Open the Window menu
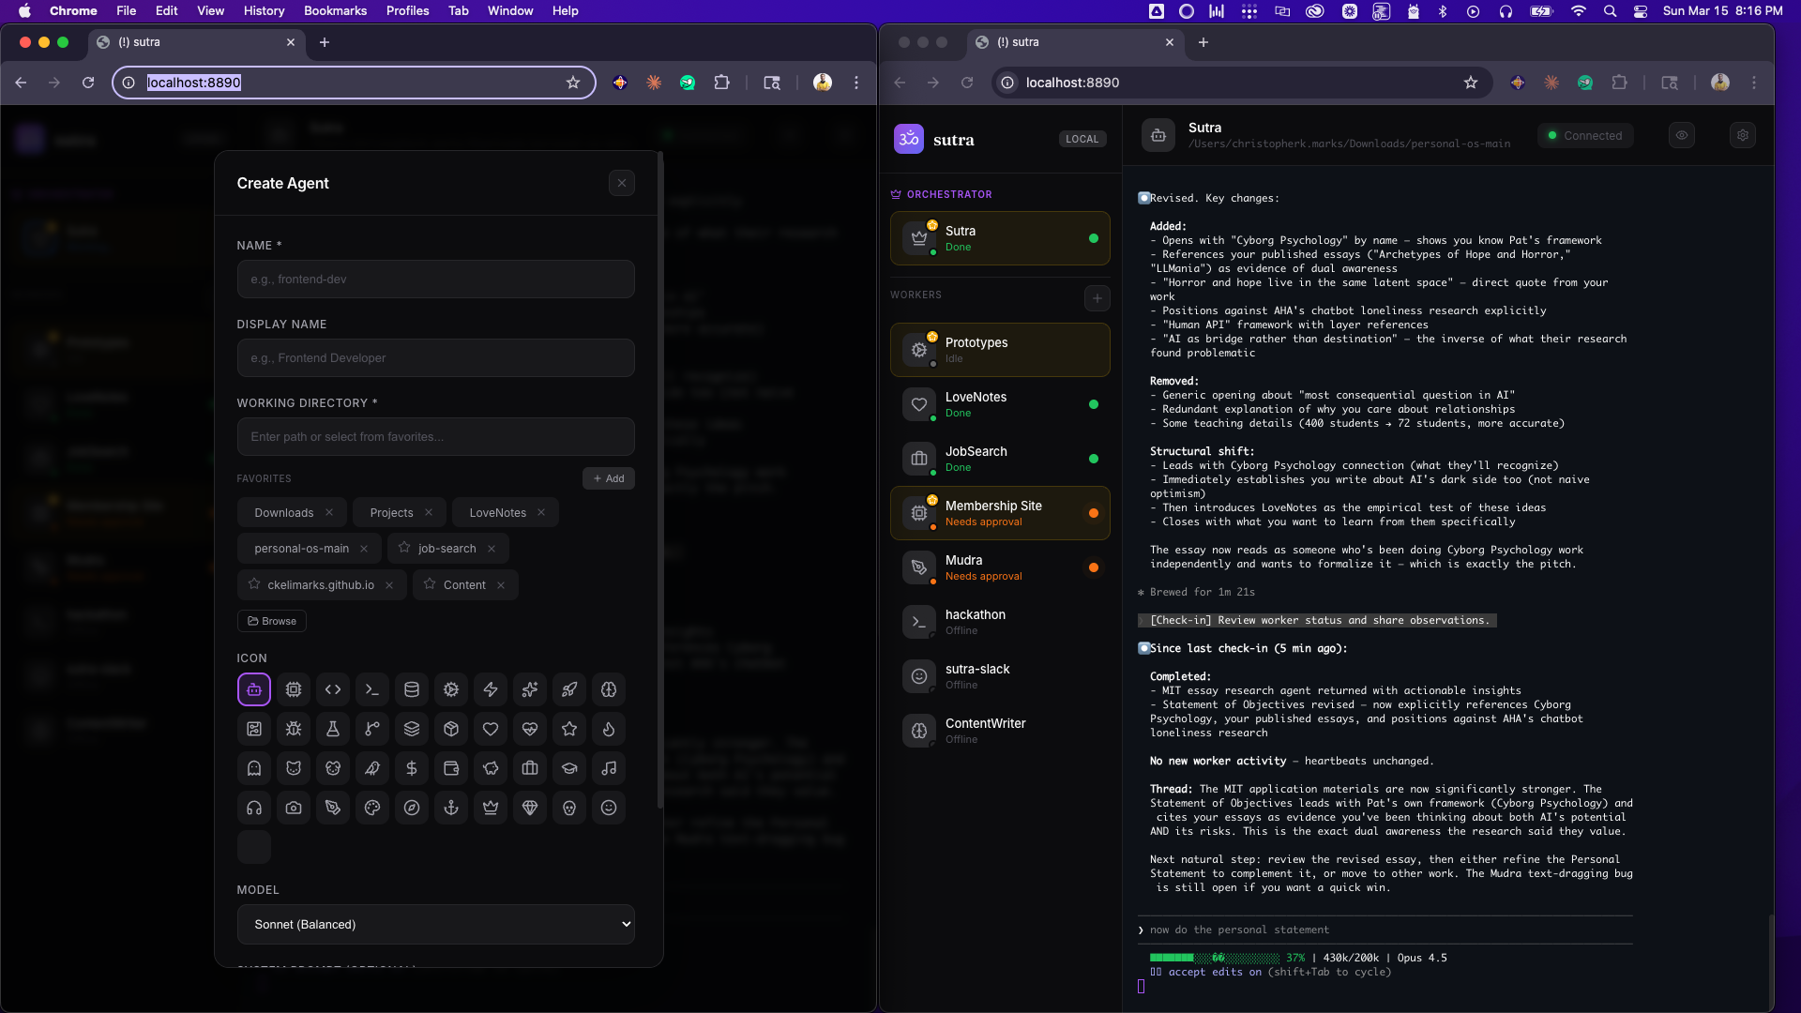Image resolution: width=1801 pixels, height=1013 pixels. click(510, 10)
